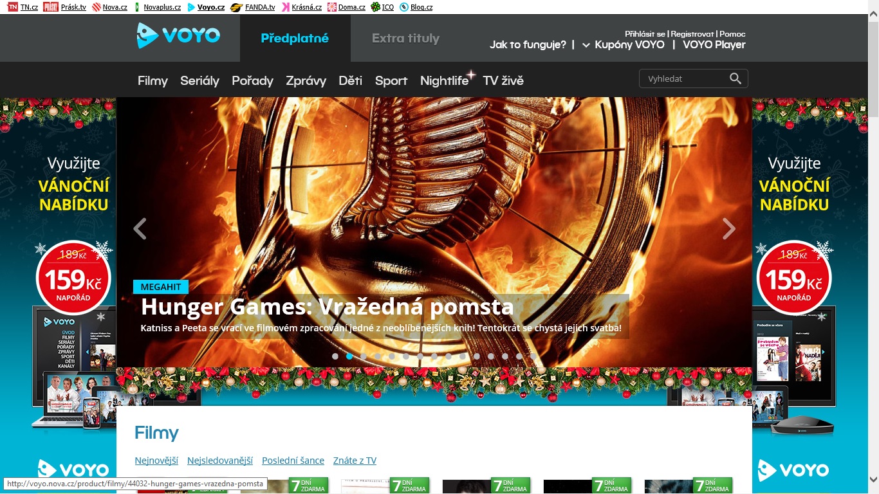Select the first carousel pagination dot
This screenshot has width=879, height=494.
click(x=335, y=356)
